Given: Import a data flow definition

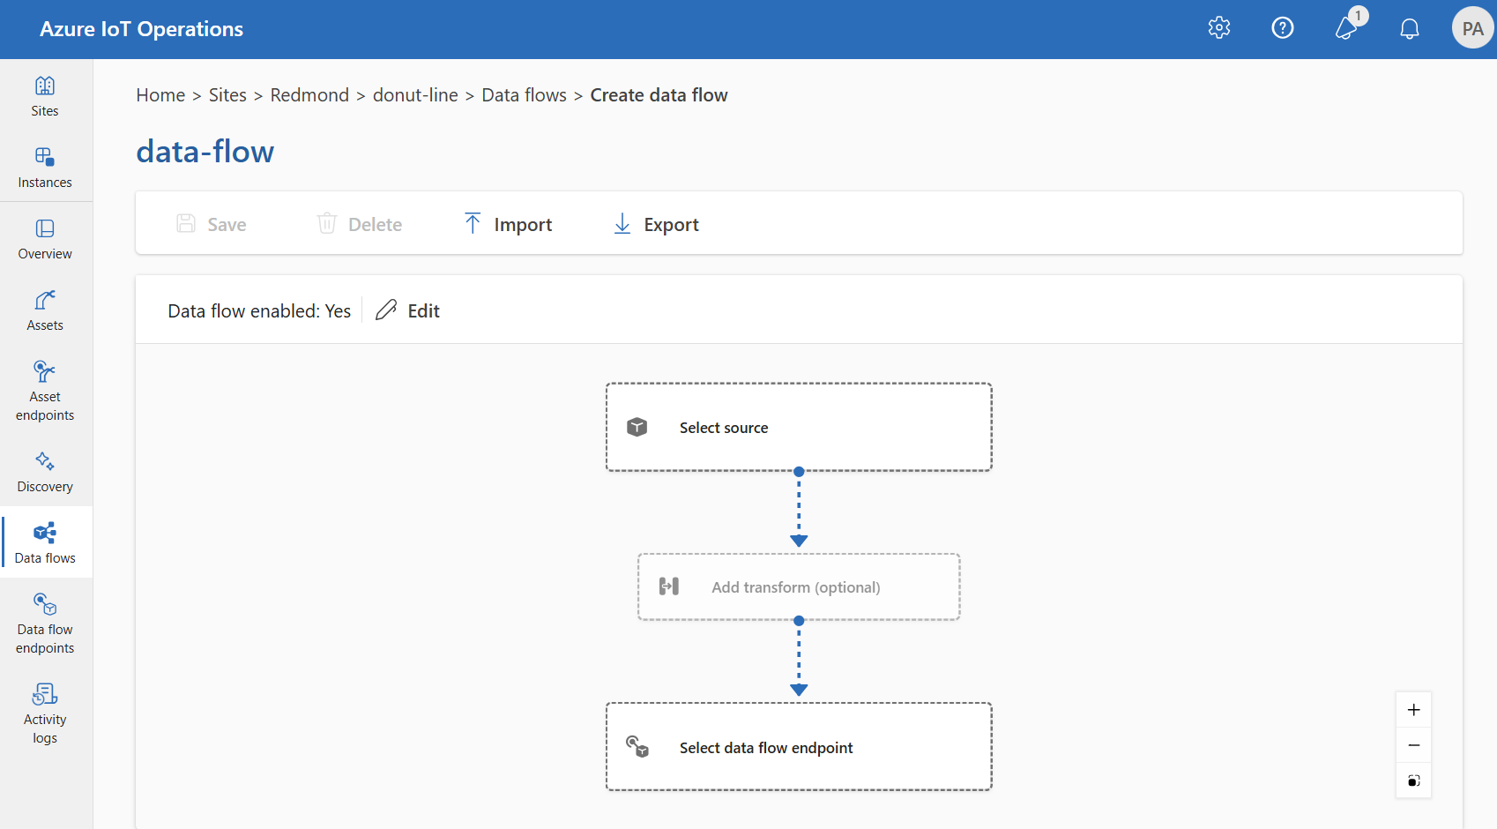Looking at the screenshot, I should (508, 223).
